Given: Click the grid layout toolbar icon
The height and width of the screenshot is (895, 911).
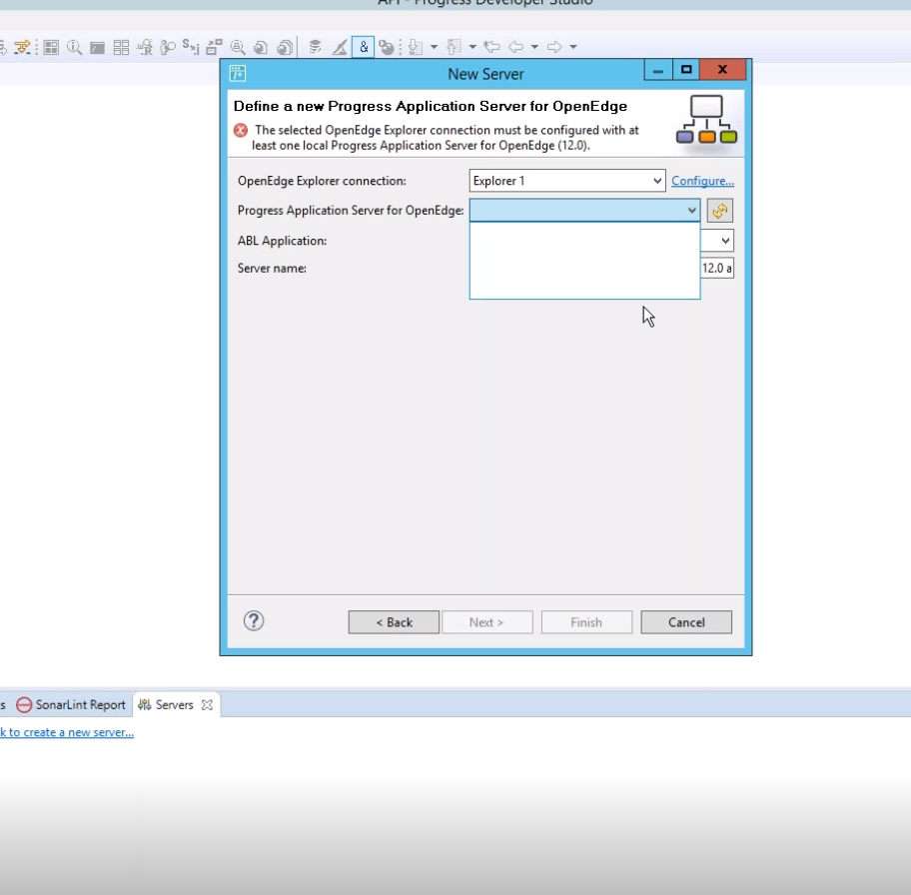Looking at the screenshot, I should coord(121,47).
